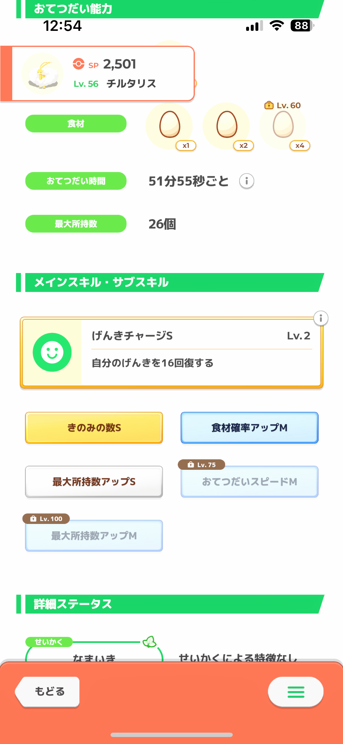343x744 pixels.
Task: Open info icon beside おてつだい時間 value
Action: 246,181
